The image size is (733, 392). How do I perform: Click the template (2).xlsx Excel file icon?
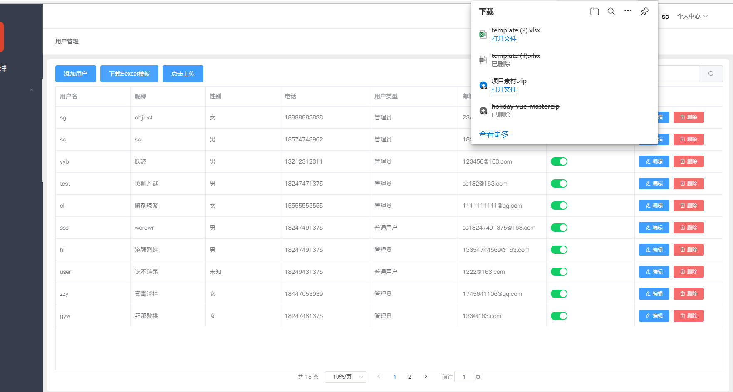pyautogui.click(x=483, y=35)
